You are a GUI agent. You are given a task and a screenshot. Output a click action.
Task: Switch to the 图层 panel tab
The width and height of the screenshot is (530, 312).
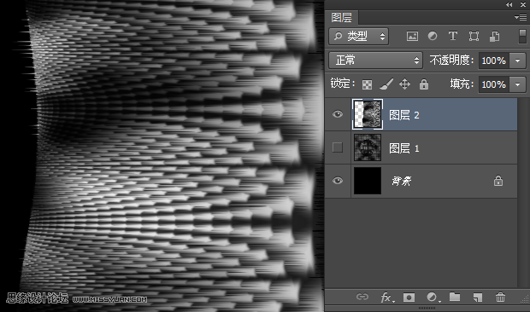(341, 17)
